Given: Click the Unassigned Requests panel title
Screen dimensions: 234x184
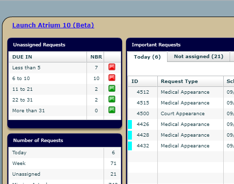Looking at the screenshot, I should tap(39, 45).
